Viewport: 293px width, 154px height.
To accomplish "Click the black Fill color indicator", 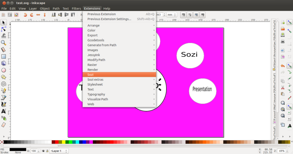I will click(x=18, y=150).
